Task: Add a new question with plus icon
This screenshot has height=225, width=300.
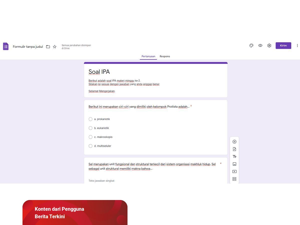Action: [x=234, y=142]
